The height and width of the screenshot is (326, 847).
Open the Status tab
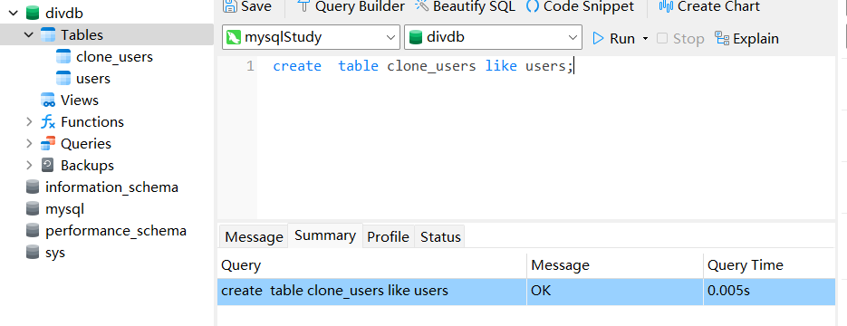tap(440, 237)
